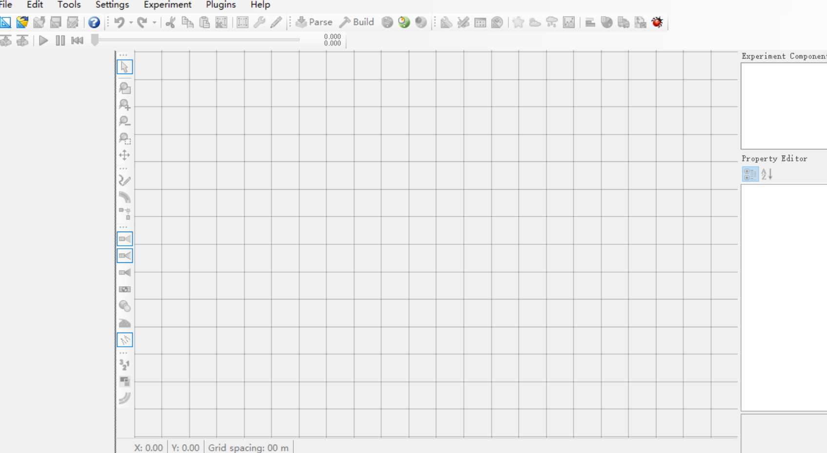
Task: Click the red ladybug debug icon
Action: click(x=657, y=22)
